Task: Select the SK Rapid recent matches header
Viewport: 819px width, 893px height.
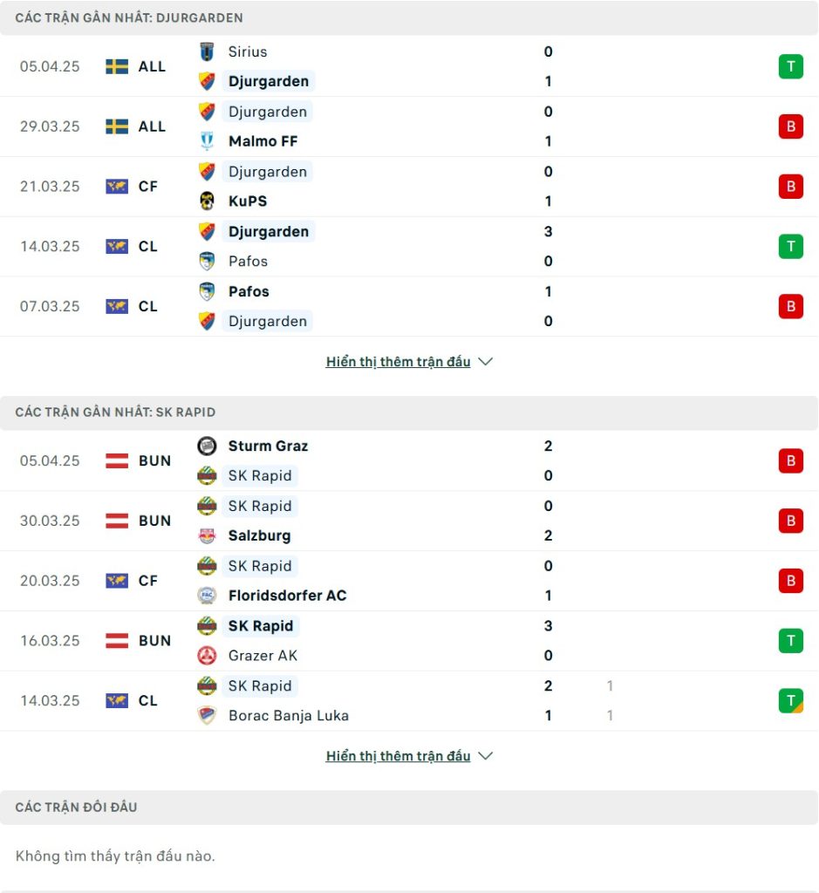Action: point(409,412)
